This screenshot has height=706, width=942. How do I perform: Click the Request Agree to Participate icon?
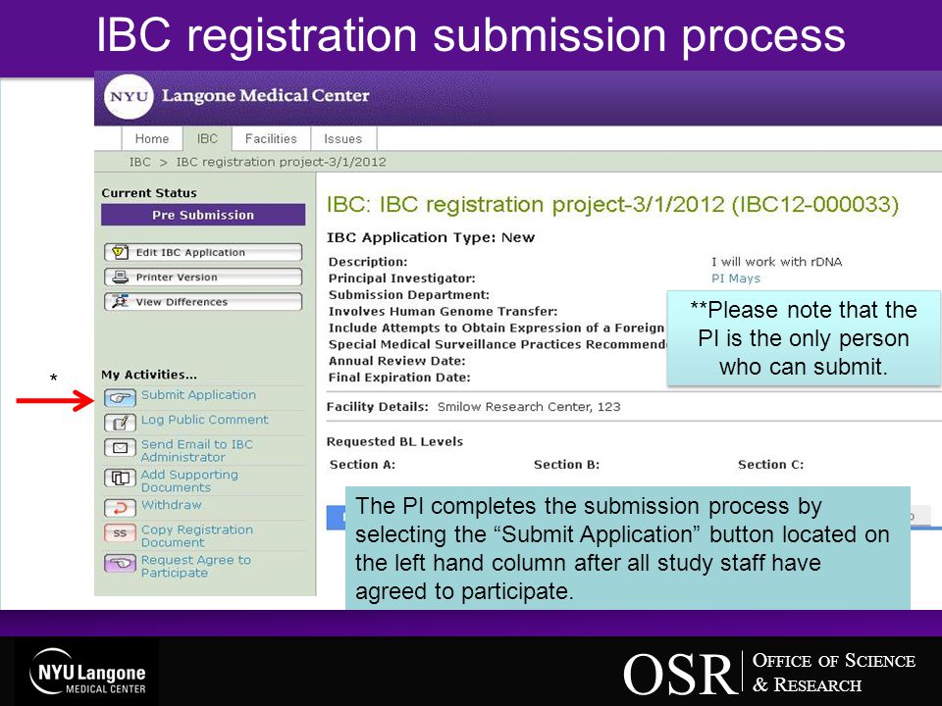120,563
